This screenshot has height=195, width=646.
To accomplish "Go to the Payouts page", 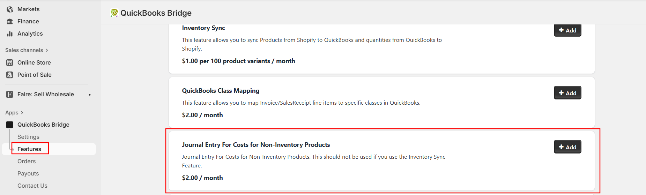I will click(x=28, y=173).
